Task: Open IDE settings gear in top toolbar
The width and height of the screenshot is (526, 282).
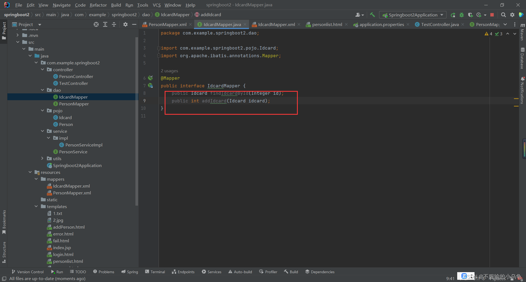Action: (x=512, y=15)
